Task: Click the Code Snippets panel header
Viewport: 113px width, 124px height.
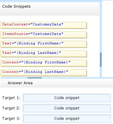Action: (50, 9)
